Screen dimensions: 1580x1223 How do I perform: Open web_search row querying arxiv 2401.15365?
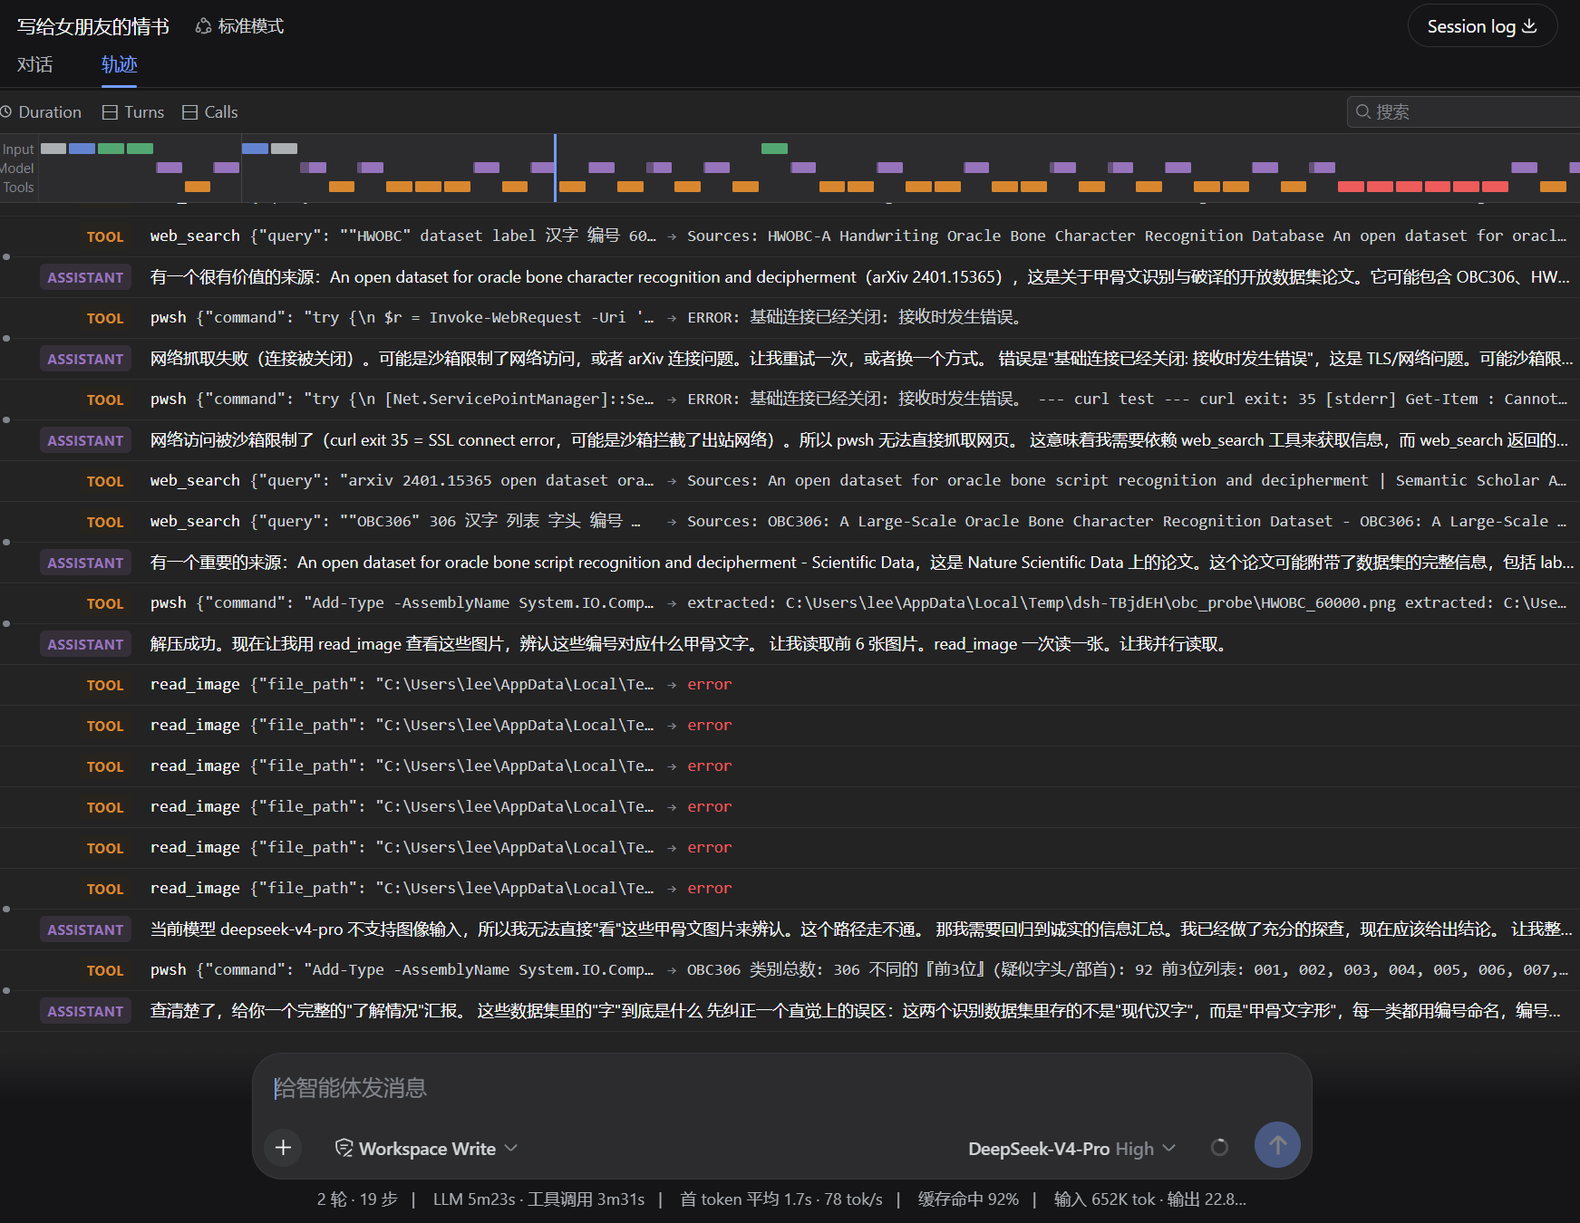coord(790,481)
